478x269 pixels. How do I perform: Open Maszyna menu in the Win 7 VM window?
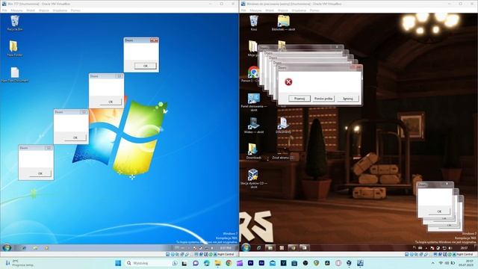[16, 10]
